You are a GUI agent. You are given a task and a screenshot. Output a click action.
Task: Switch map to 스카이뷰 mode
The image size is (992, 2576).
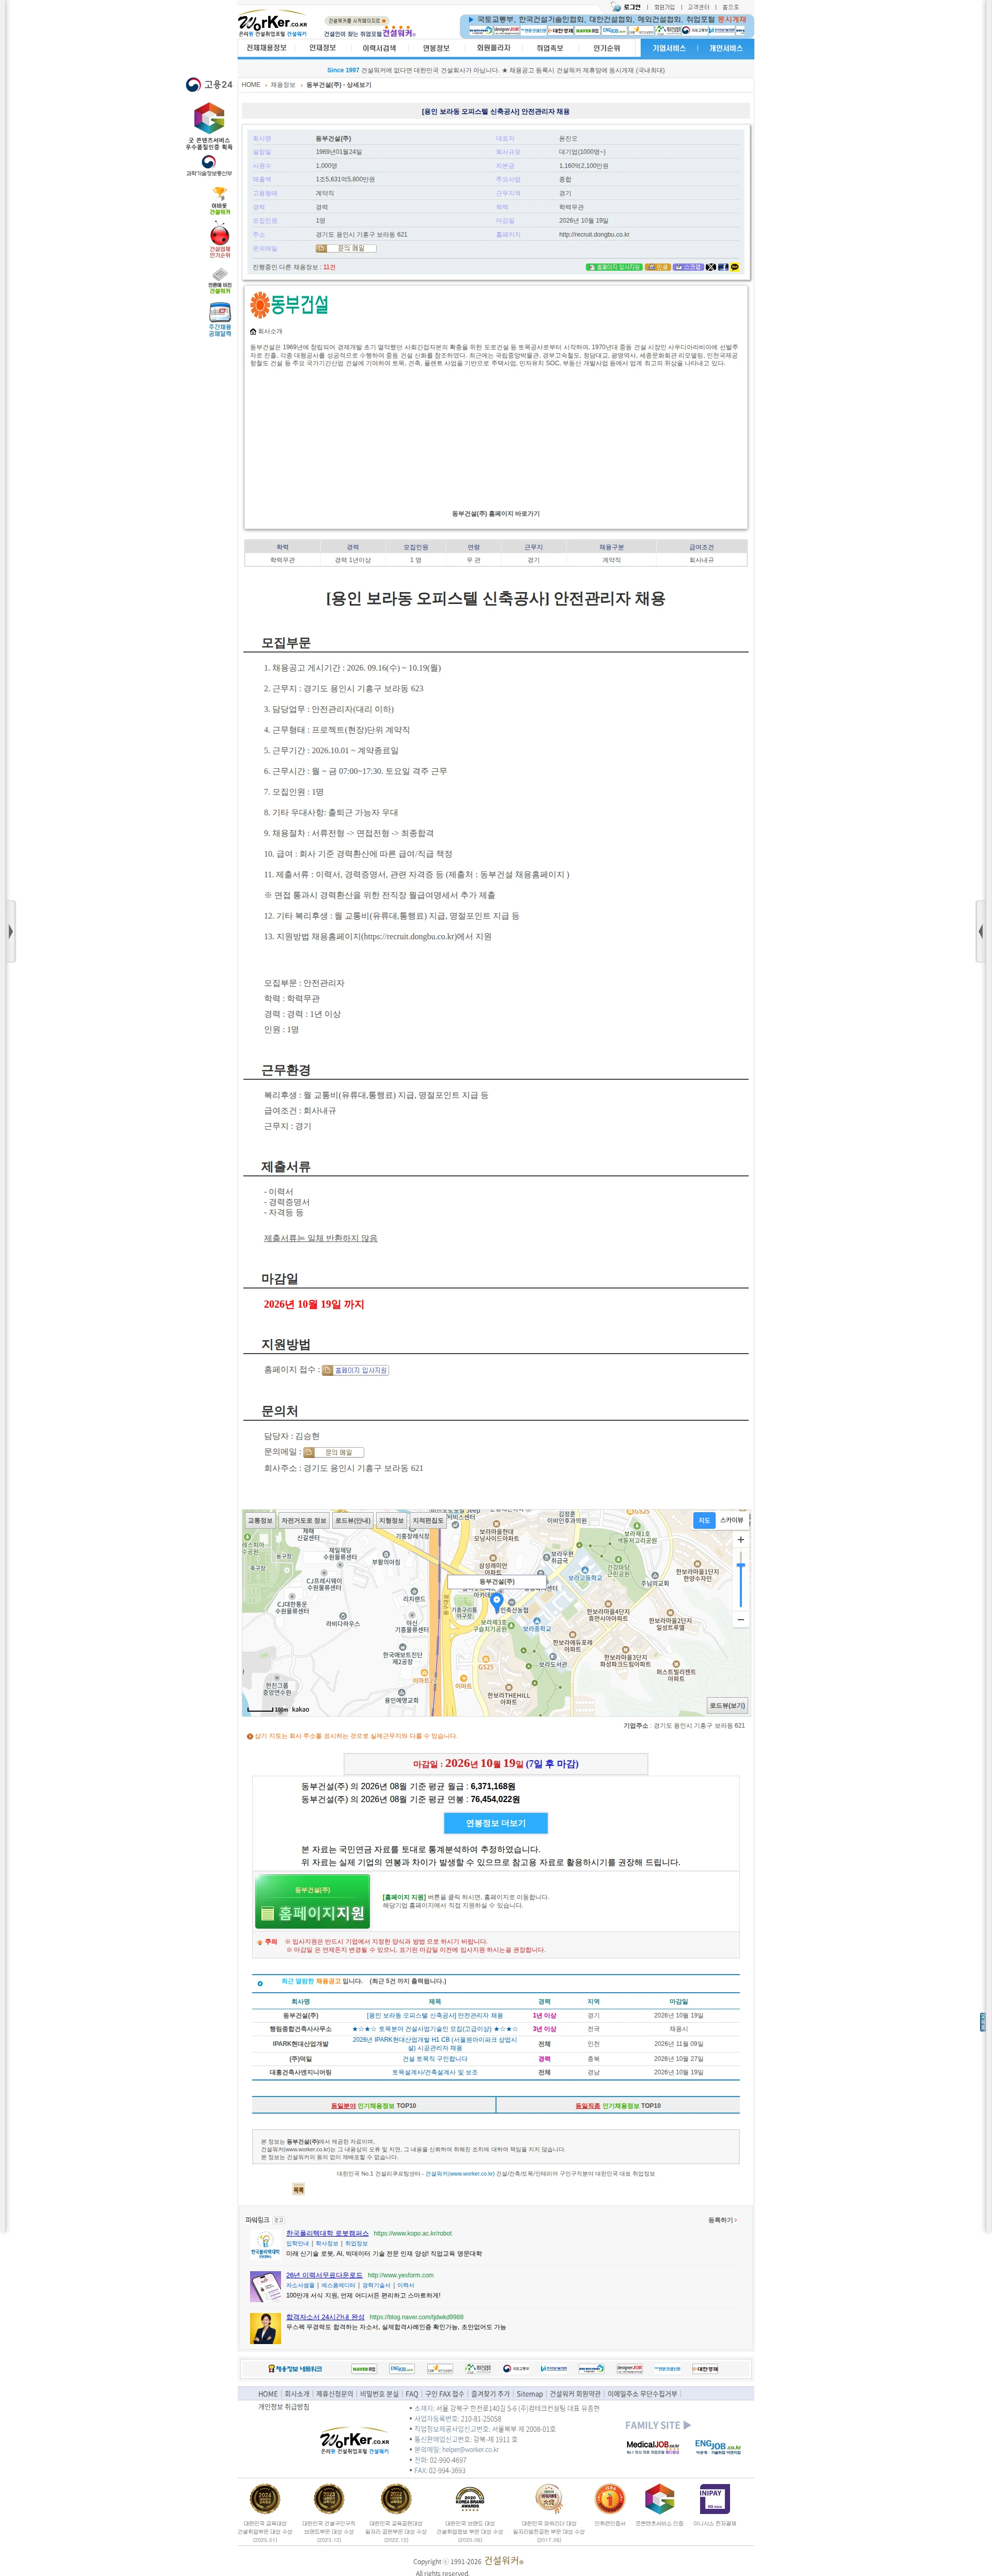tap(732, 1520)
